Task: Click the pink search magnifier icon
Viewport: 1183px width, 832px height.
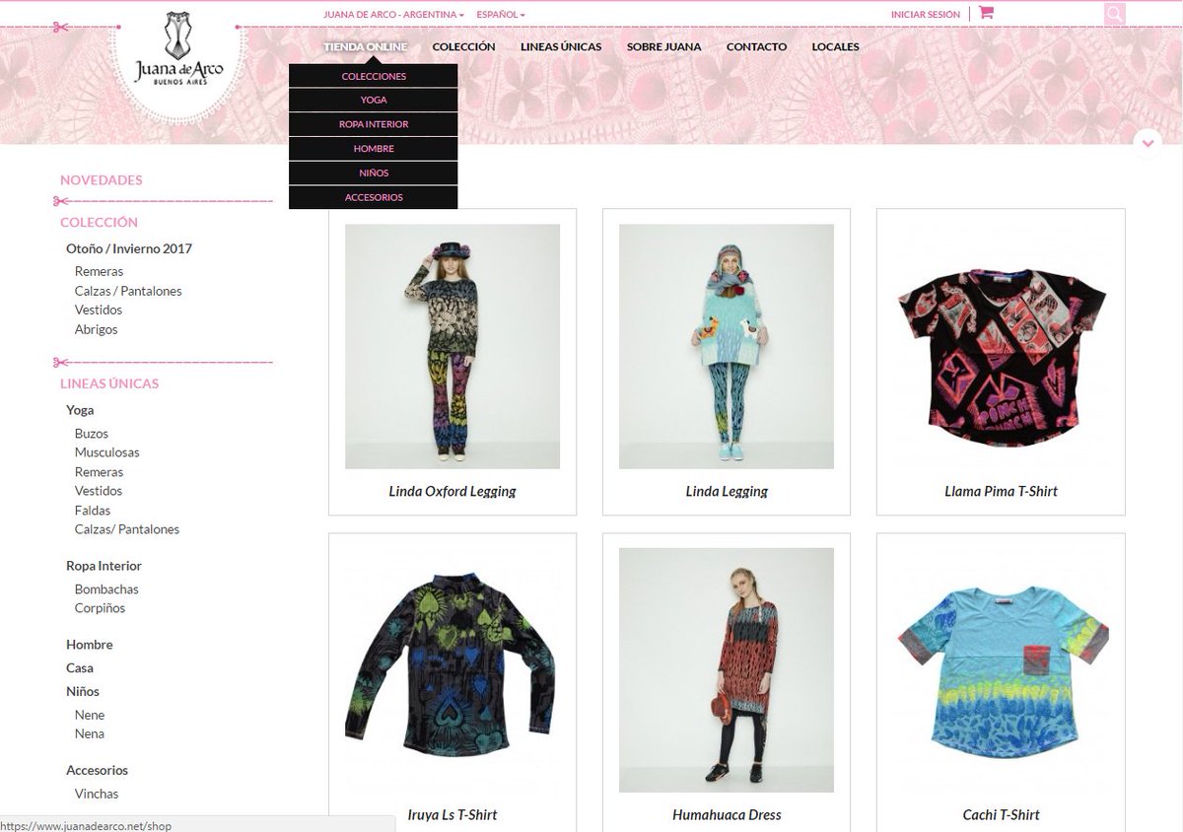Action: (x=1114, y=13)
